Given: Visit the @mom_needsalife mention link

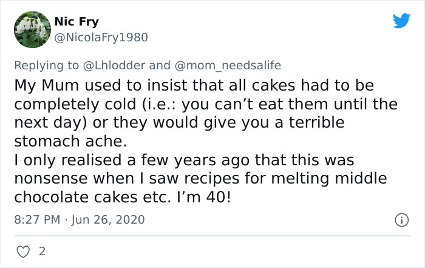Looking at the screenshot, I should [228, 65].
